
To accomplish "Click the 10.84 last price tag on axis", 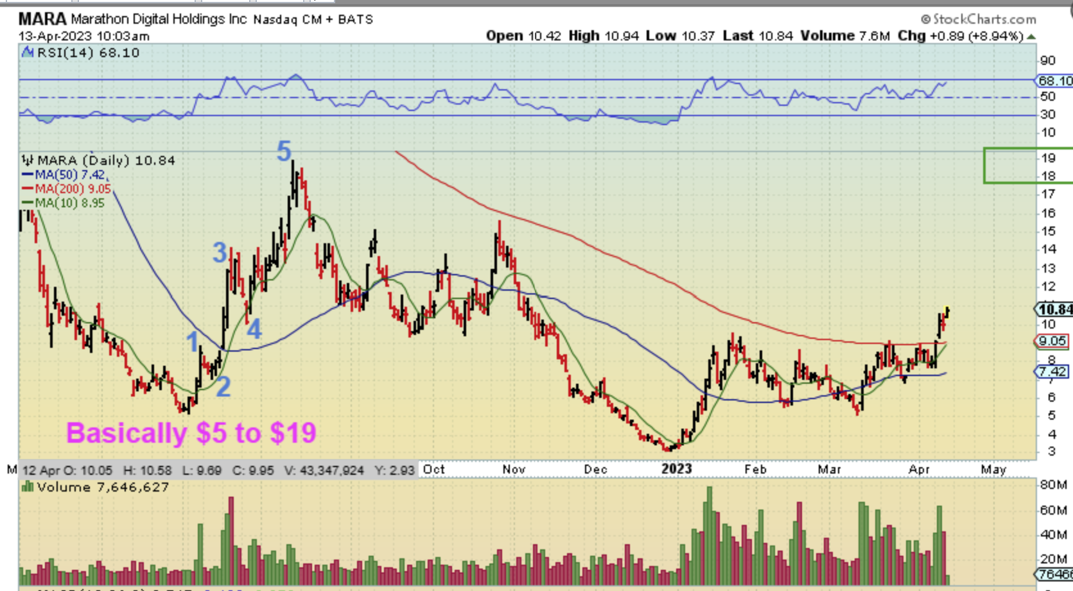I will 1054,309.
